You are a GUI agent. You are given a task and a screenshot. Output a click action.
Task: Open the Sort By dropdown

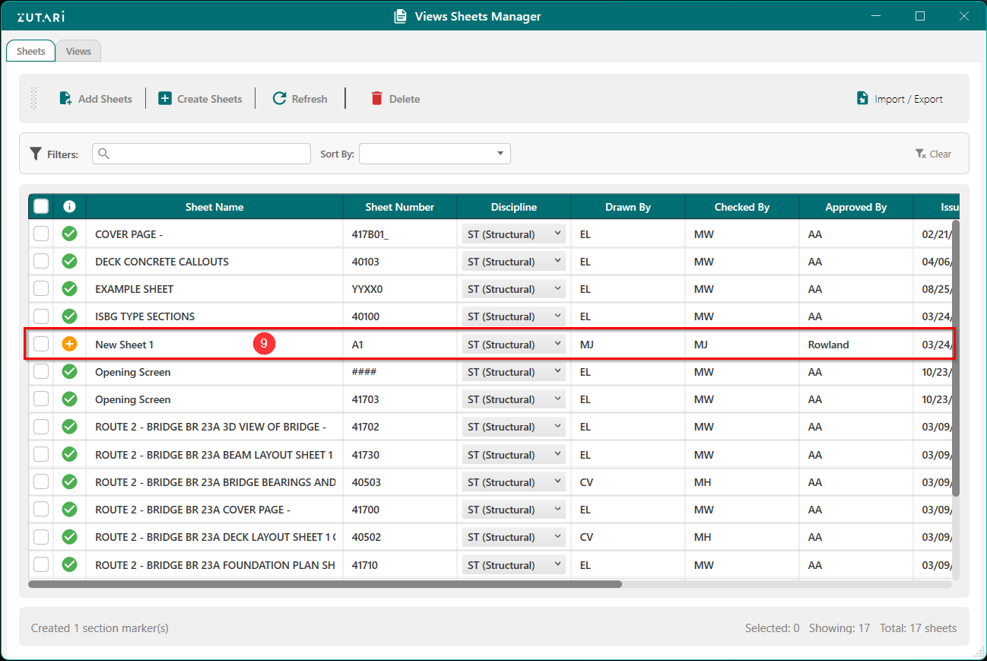(x=434, y=154)
